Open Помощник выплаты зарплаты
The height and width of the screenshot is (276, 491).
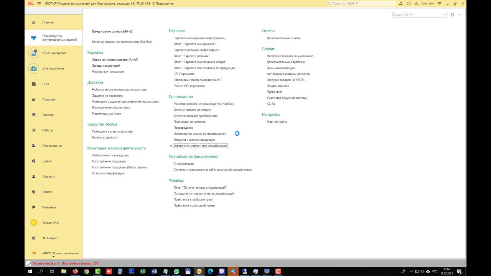point(113,131)
